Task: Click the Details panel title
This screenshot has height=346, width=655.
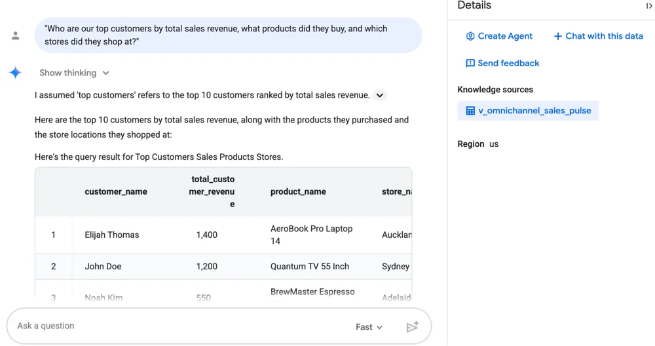Action: pyautogui.click(x=474, y=5)
